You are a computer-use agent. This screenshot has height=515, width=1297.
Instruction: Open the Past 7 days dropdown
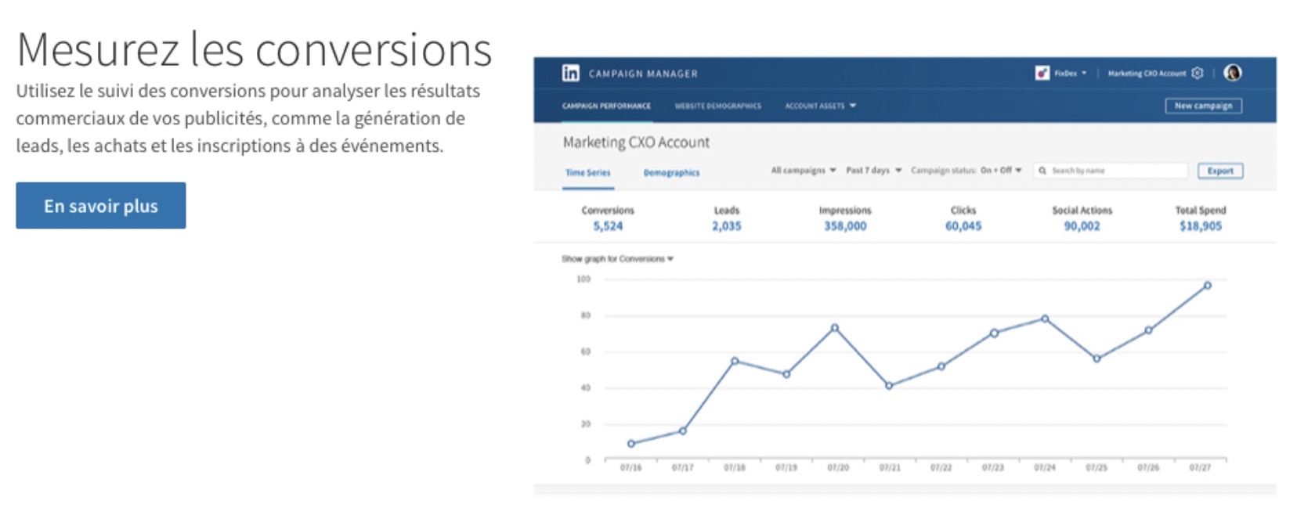click(x=874, y=170)
